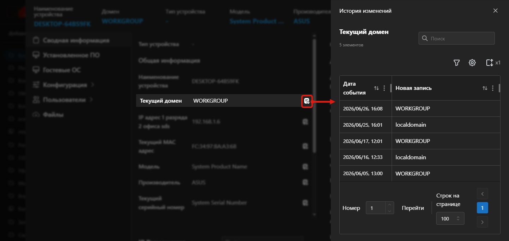Select page 1 button
Viewport: 509px width, 241px height.
click(x=482, y=208)
